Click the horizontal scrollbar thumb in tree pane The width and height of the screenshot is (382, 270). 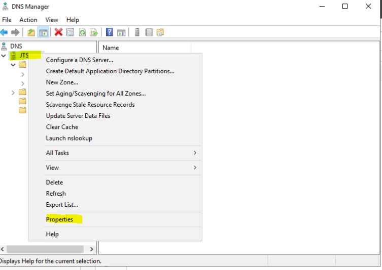45,249
